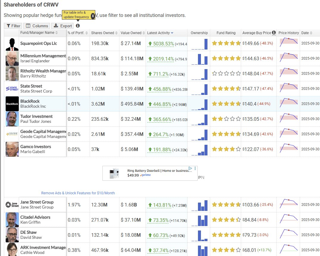Open Gamco Investors fund link
Image resolution: width=320 pixels, height=256 pixels.
(36, 147)
